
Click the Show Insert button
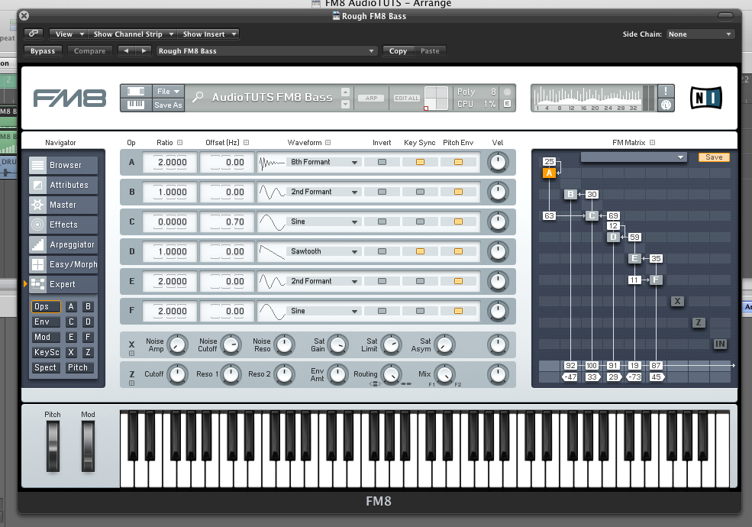tap(208, 34)
